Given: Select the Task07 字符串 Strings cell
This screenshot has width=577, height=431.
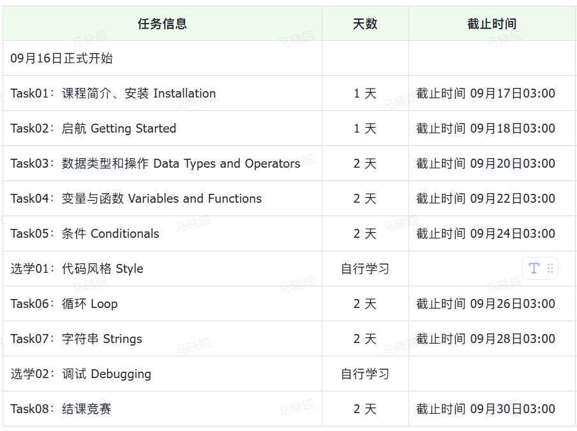Looking at the screenshot, I should tap(162, 339).
